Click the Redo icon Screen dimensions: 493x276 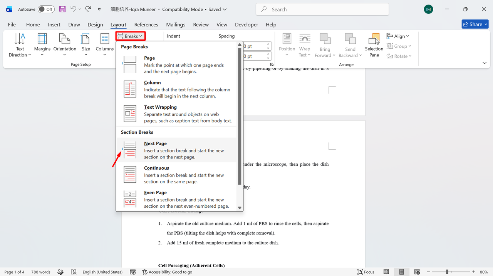[x=88, y=9]
